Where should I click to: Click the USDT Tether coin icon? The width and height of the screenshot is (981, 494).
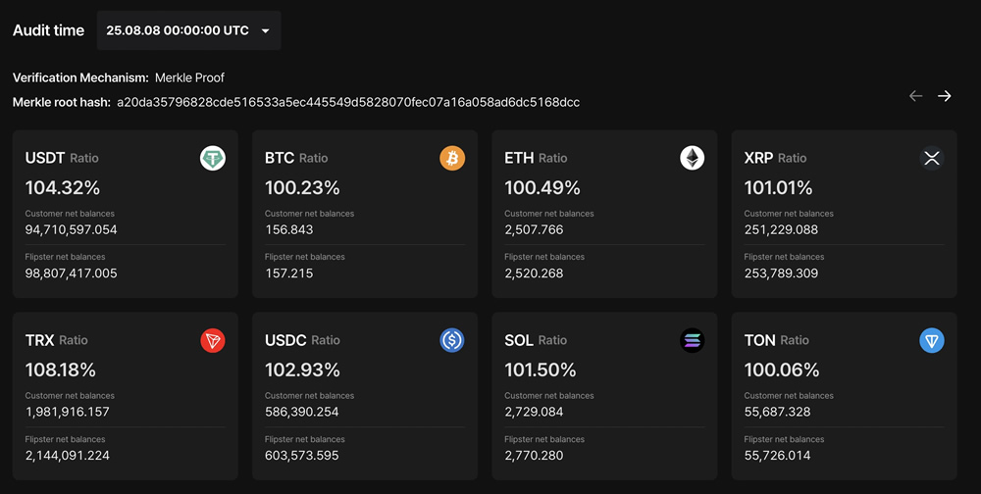coord(213,158)
